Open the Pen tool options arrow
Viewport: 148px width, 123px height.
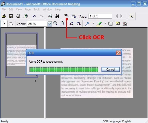pos(93,23)
